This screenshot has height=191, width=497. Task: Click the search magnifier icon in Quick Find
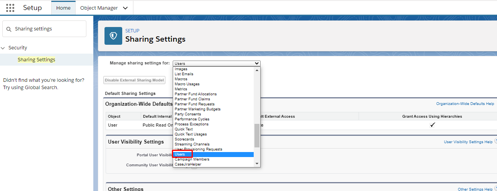(9, 29)
